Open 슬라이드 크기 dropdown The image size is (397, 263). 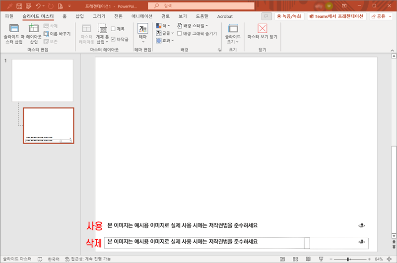tap(233, 34)
